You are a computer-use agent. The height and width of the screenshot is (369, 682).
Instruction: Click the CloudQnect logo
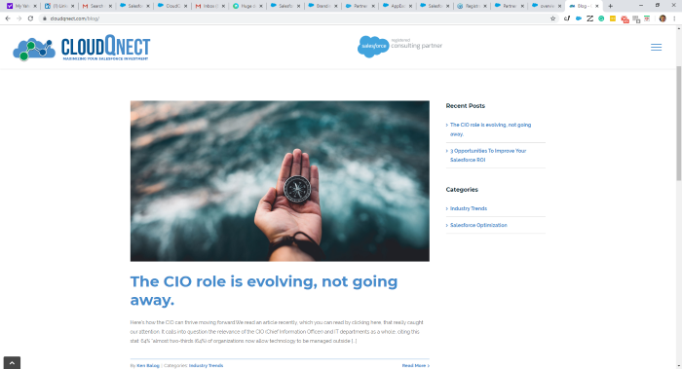(x=81, y=48)
